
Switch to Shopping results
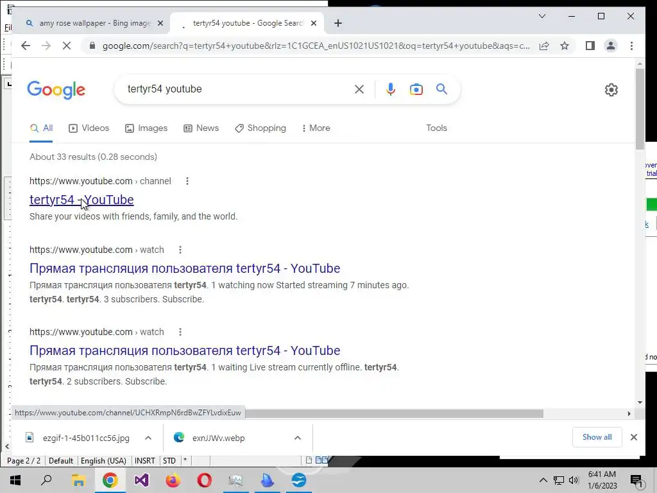[260, 128]
